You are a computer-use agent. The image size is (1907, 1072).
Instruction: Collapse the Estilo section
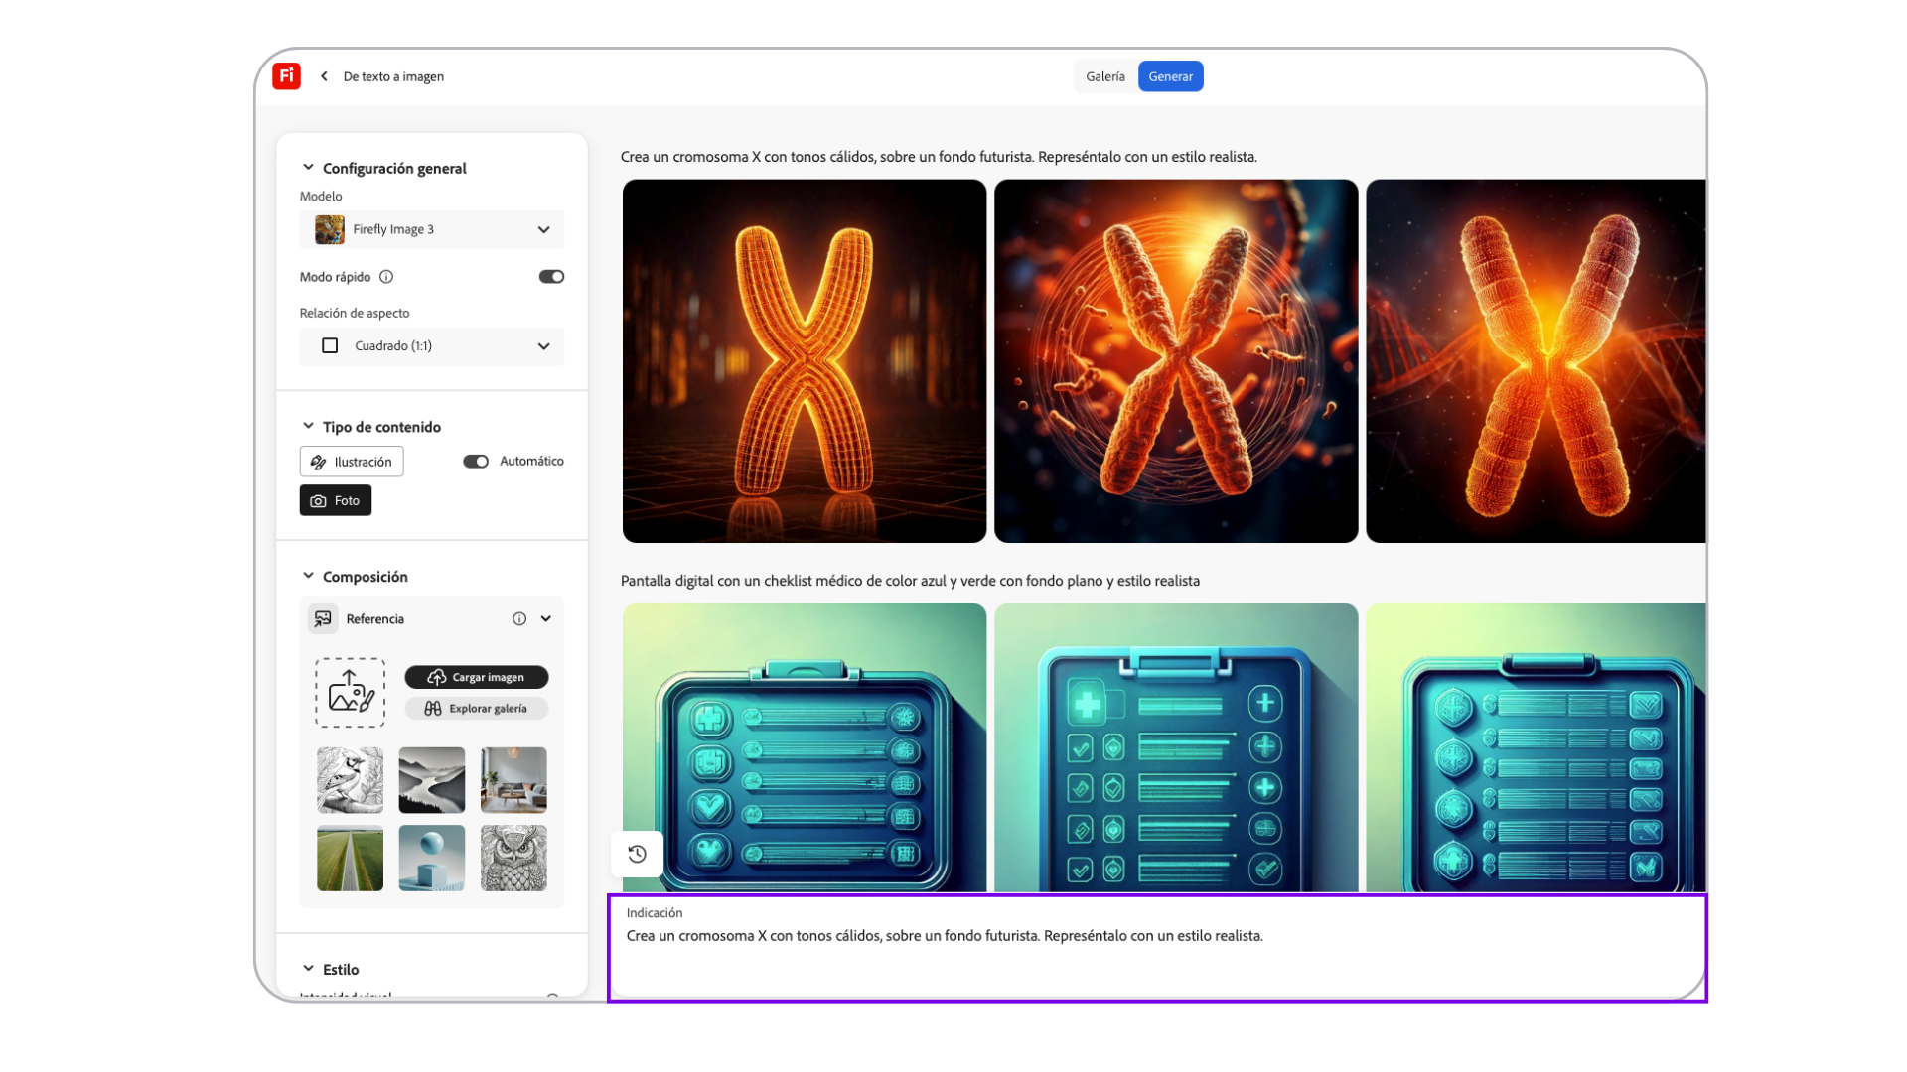point(308,969)
